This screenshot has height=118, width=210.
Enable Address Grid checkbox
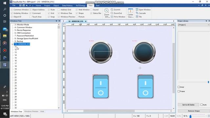(59, 10)
